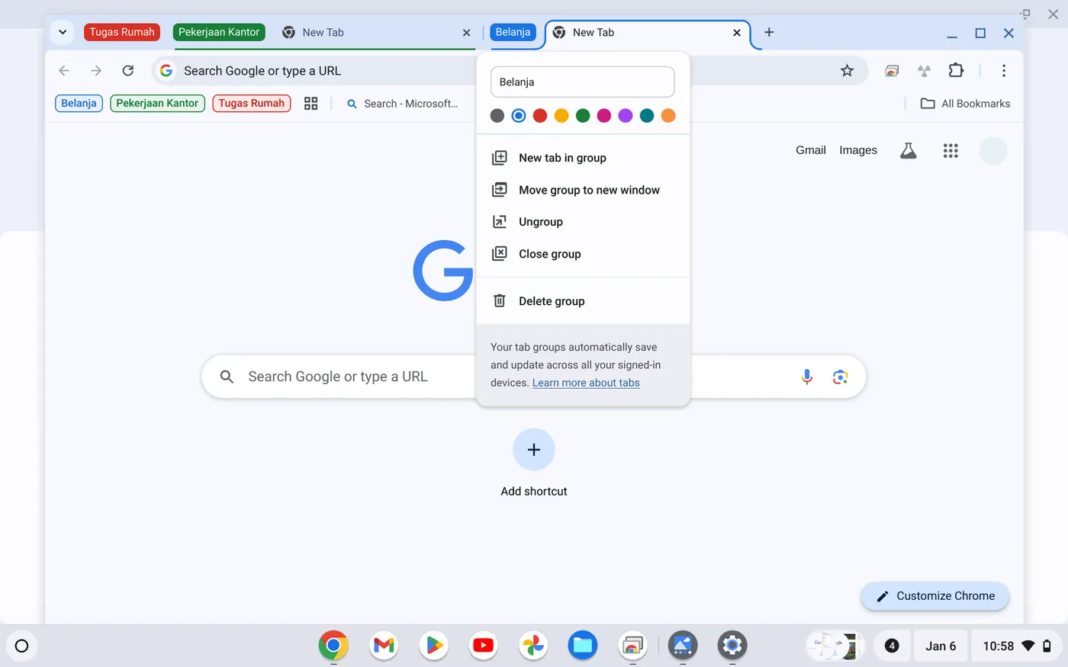1068x667 pixels.
Task: Open the Extensions puzzle icon
Action: click(956, 71)
